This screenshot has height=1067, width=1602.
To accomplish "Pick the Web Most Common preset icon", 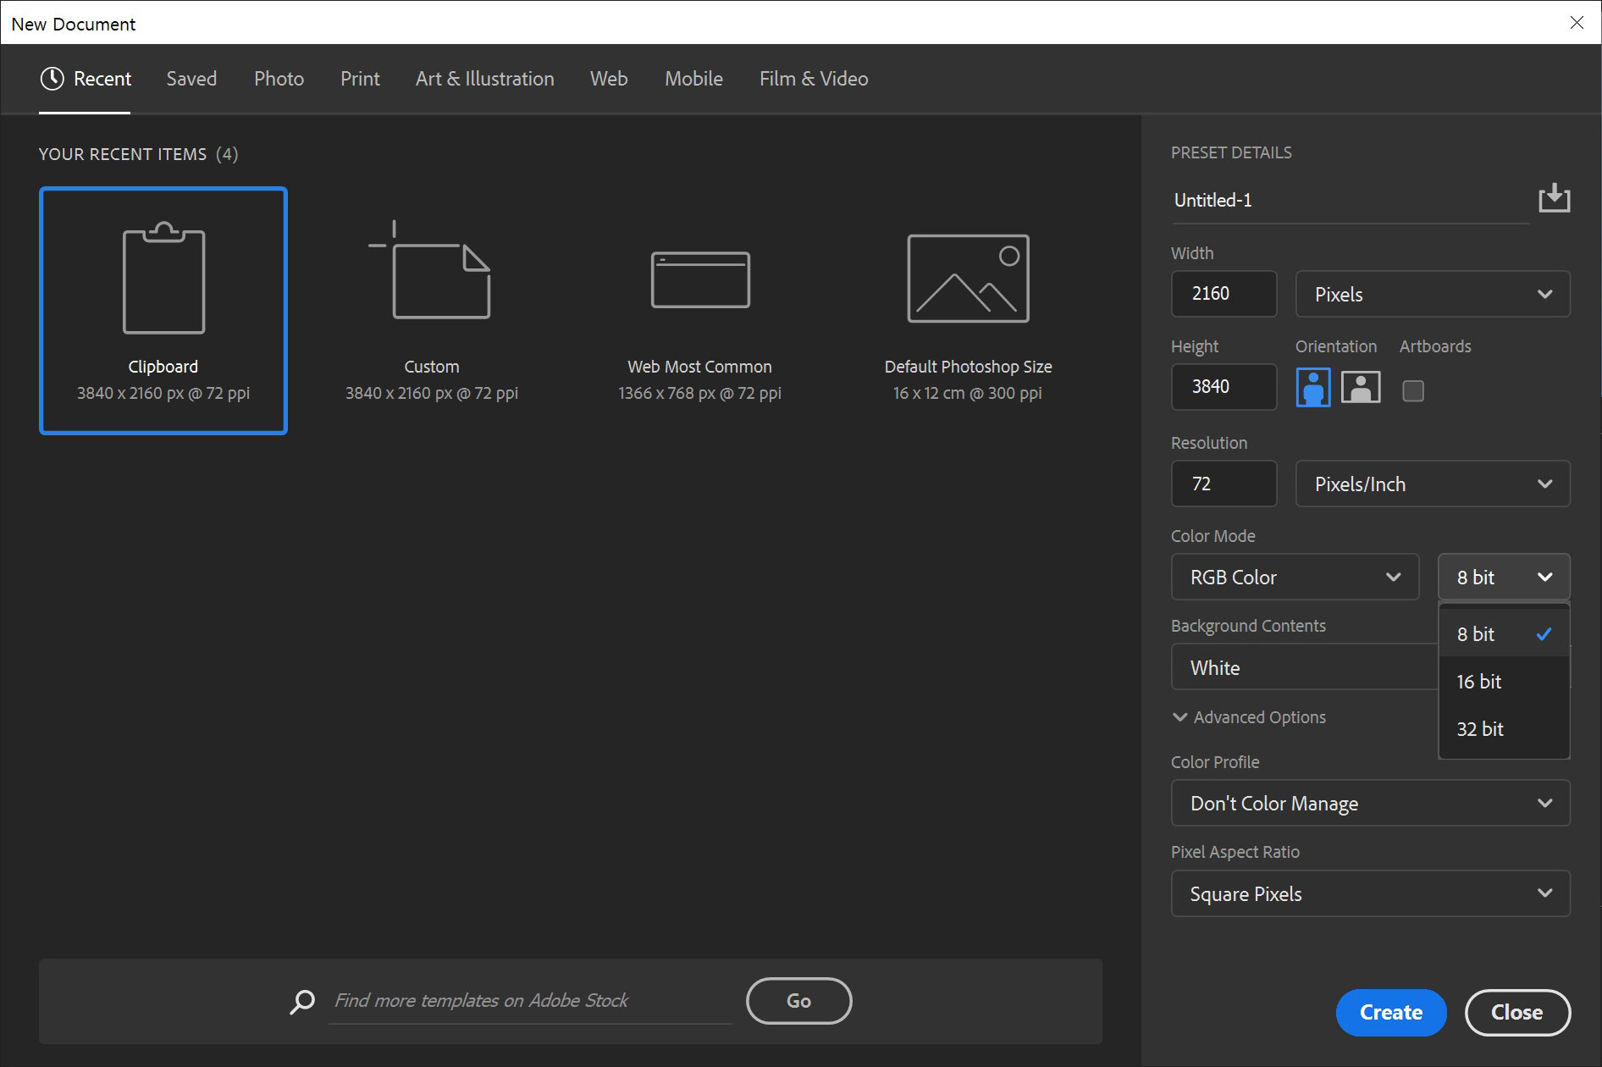I will click(x=700, y=279).
